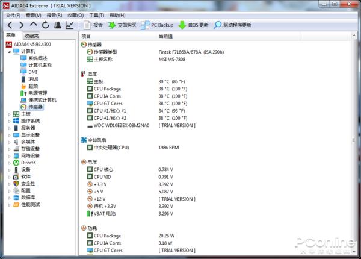The height and width of the screenshot is (259, 361).
Task: Expand the 服务器 tree node
Action: pos(10,128)
